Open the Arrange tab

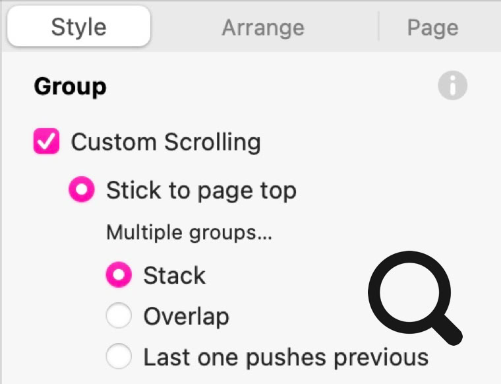(x=263, y=28)
